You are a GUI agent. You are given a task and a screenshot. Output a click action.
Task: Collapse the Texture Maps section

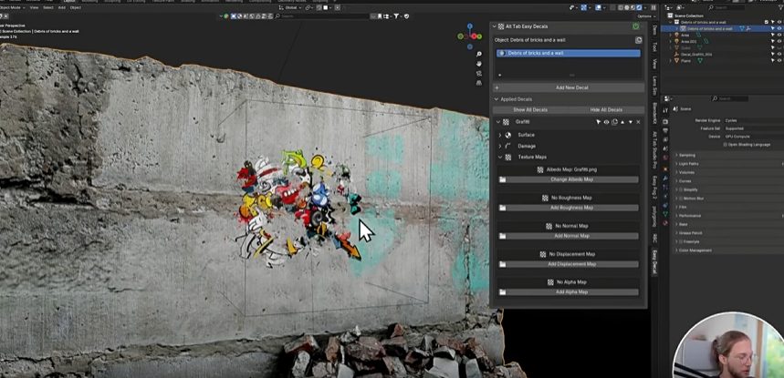pyautogui.click(x=499, y=157)
